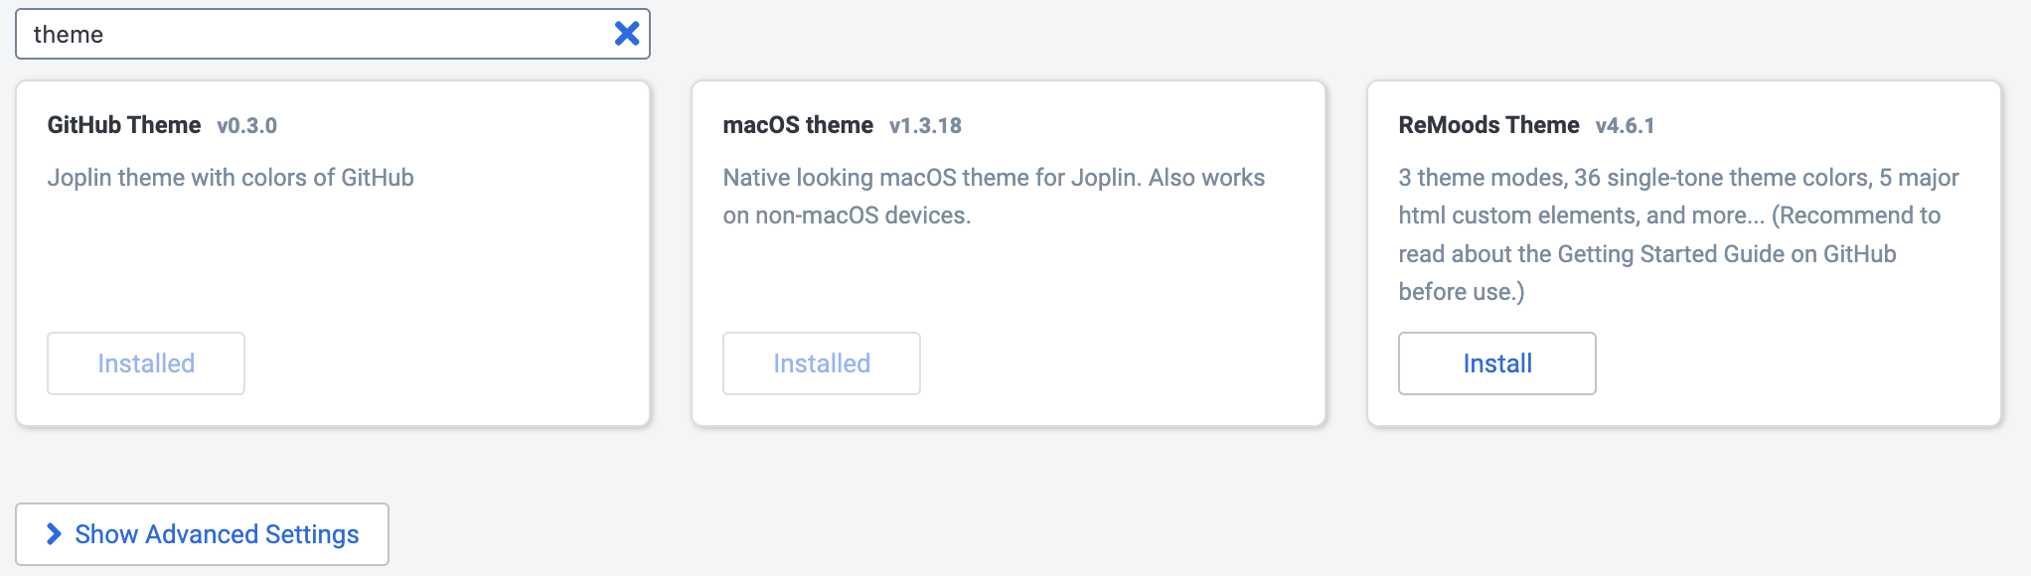Click the v1.3.18 version label
The width and height of the screenshot is (2031, 576).
tap(925, 126)
